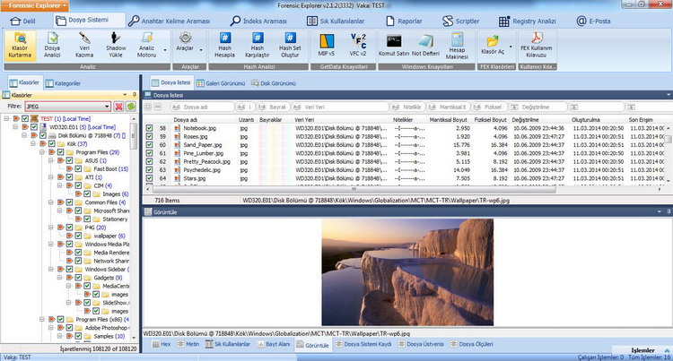
Task: Uncheck the Notebook.jpg file checkbox
Action: (x=150, y=128)
